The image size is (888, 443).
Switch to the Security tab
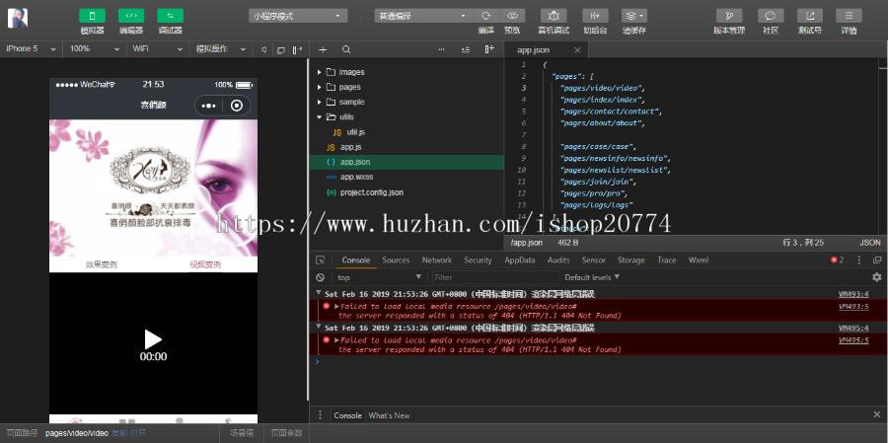coord(478,260)
